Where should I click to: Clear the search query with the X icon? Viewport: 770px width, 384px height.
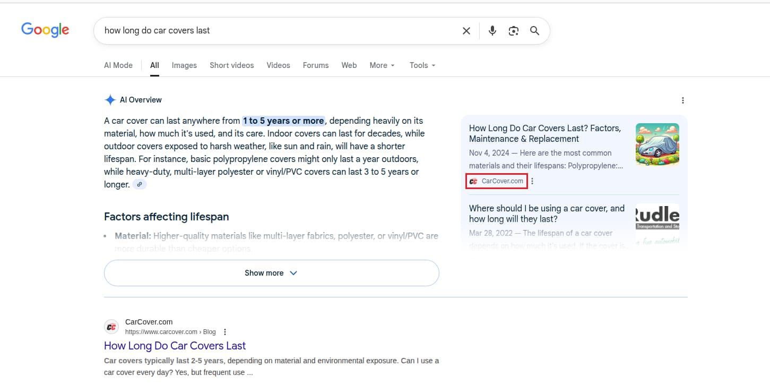point(466,30)
